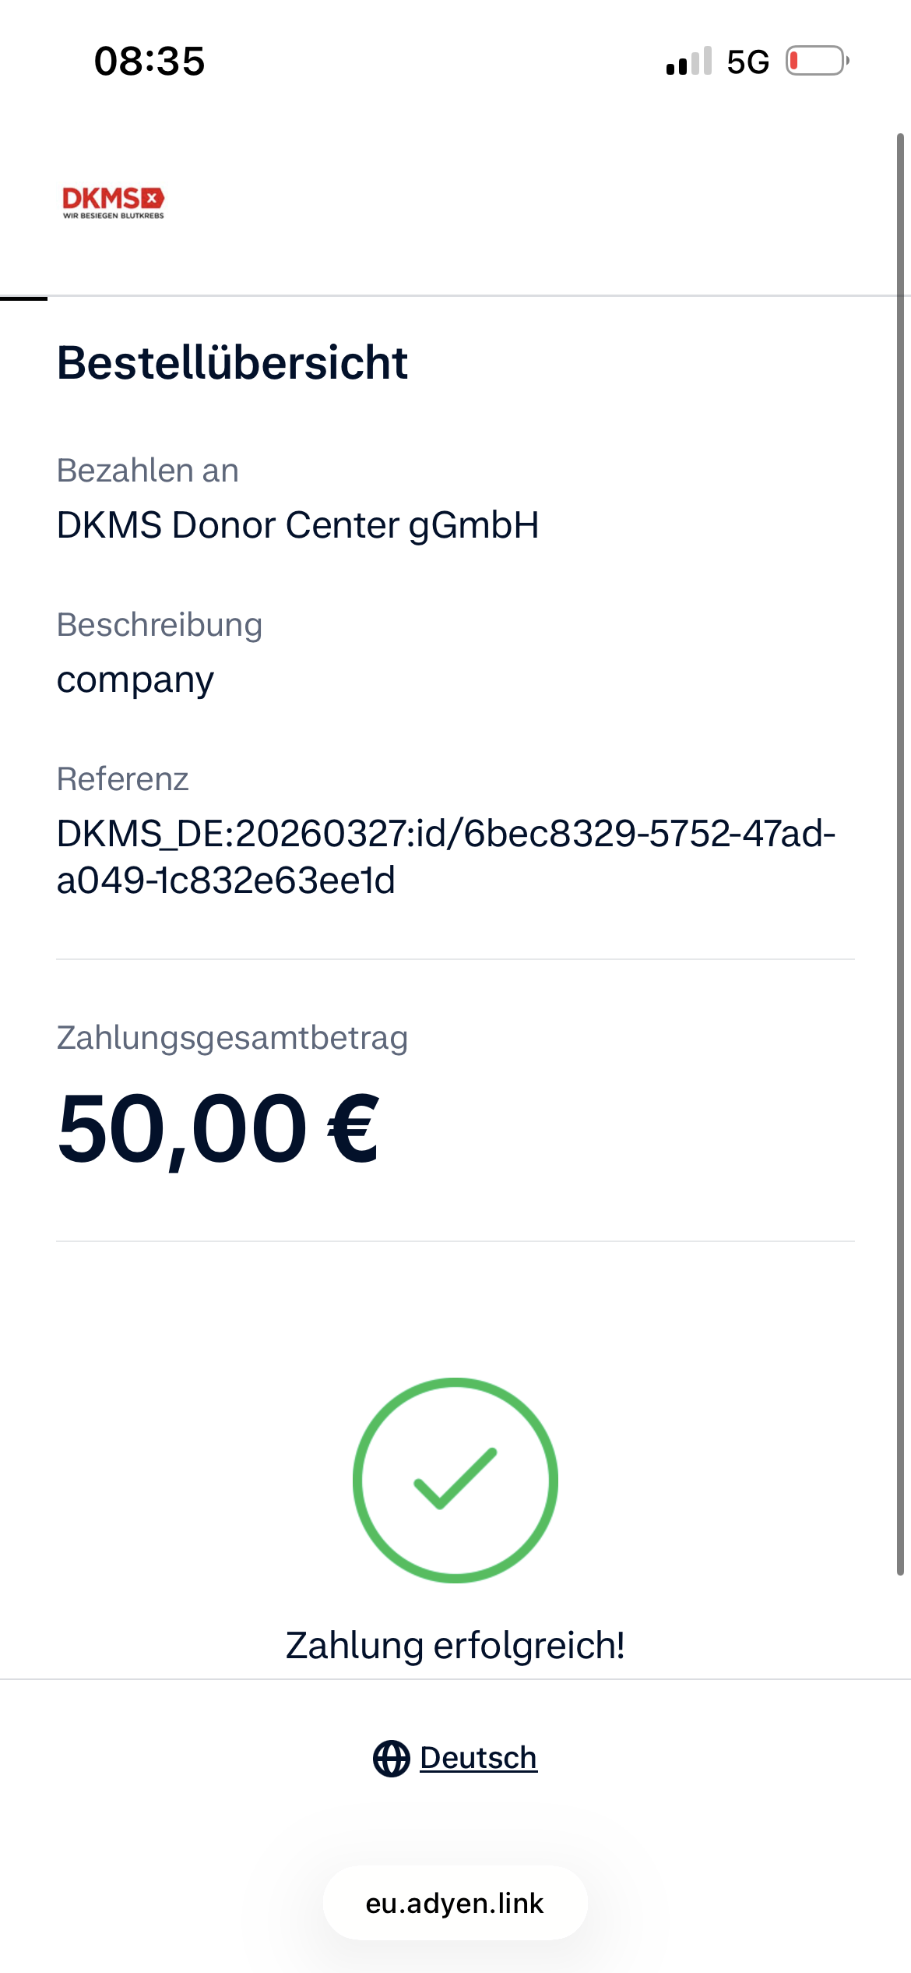
Task: Open the Deutsch language selector link
Action: 478,1758
